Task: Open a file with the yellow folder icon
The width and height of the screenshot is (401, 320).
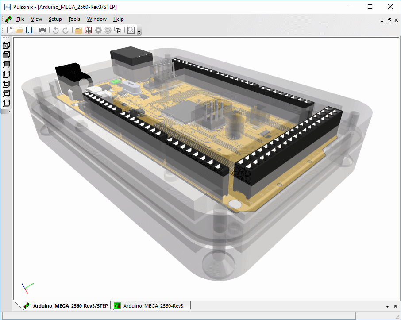Action: [x=19, y=30]
